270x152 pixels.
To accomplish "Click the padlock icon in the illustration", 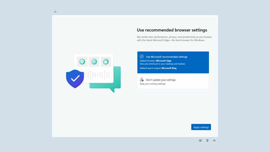I will (106, 61).
